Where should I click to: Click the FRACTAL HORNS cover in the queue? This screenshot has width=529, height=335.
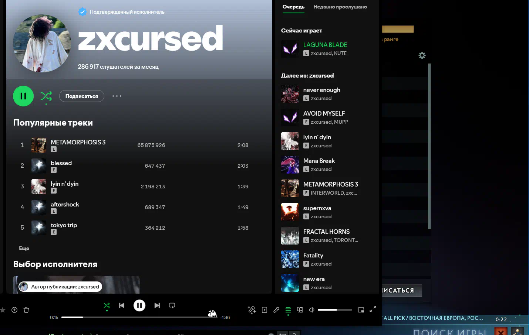pos(290,236)
